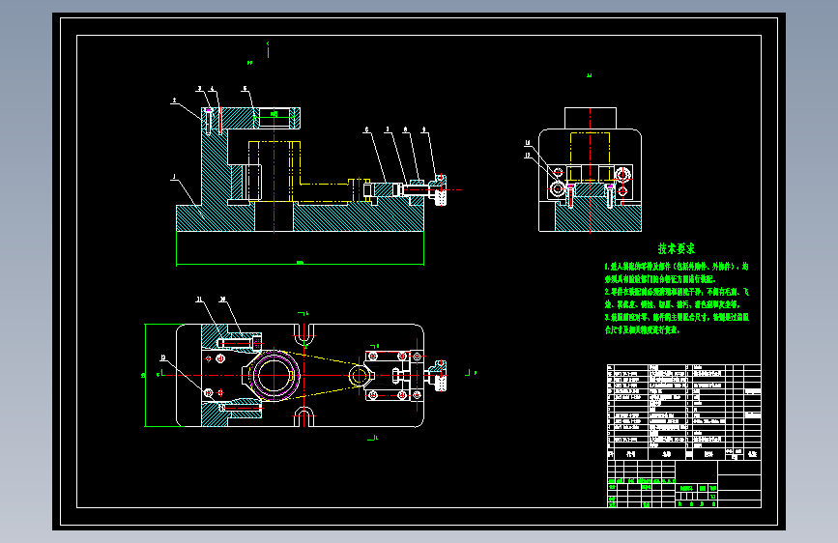The image size is (838, 543).
Task: Click the right side view of the fixture
Action: [590, 170]
